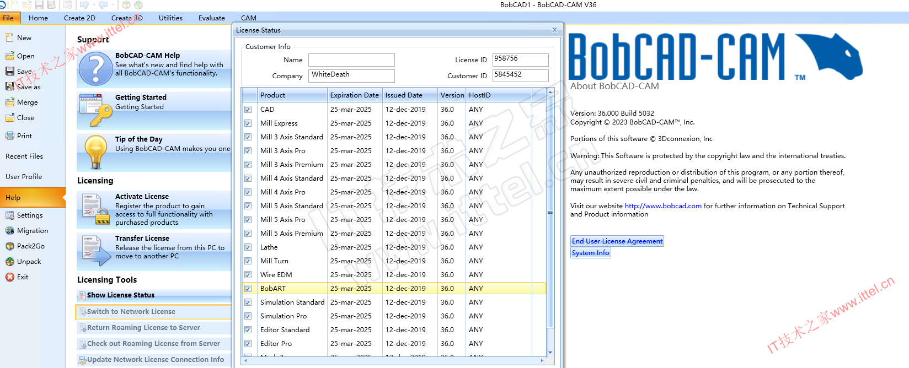The height and width of the screenshot is (368, 909).
Task: Click the Show License Status icon
Action: (82, 295)
